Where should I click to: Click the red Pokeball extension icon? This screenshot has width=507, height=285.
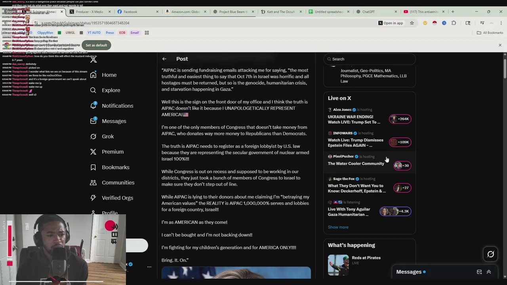(x=435, y=23)
